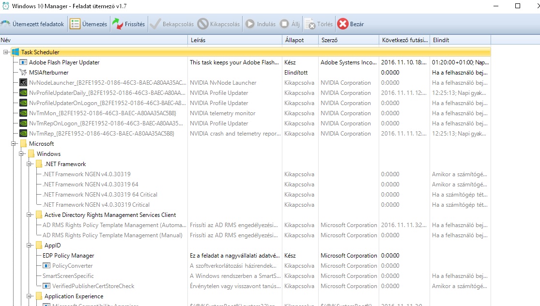Click the .NET Framework folder icon
540x306 pixels.
39,164
